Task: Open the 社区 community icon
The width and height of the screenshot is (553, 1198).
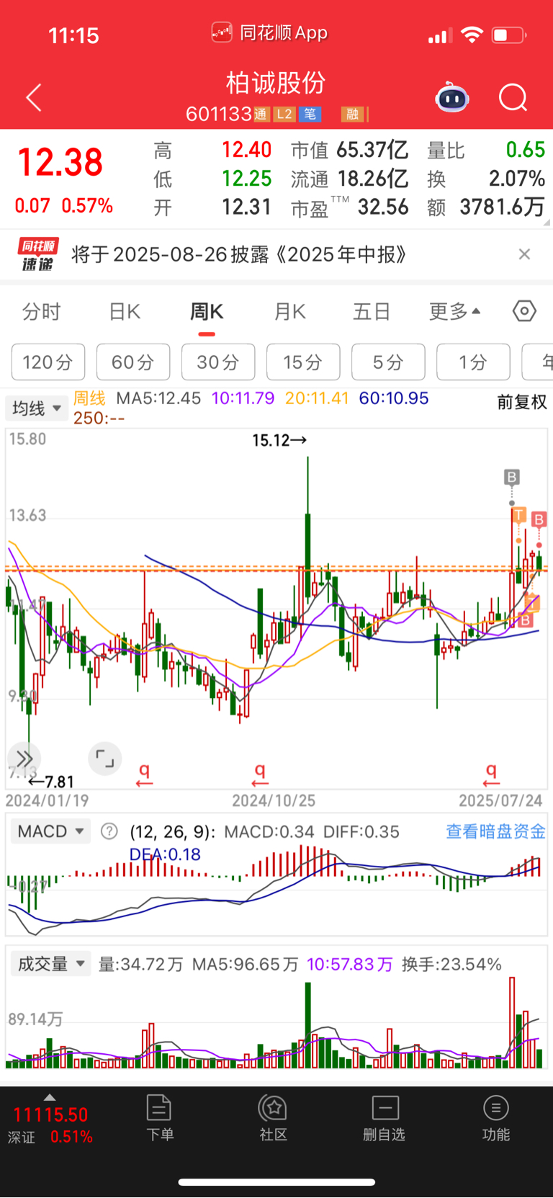Action: coord(273,1117)
